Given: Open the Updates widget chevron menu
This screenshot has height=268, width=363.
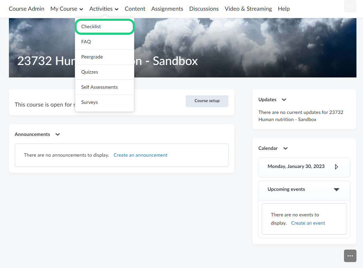Looking at the screenshot, I should coord(284,100).
